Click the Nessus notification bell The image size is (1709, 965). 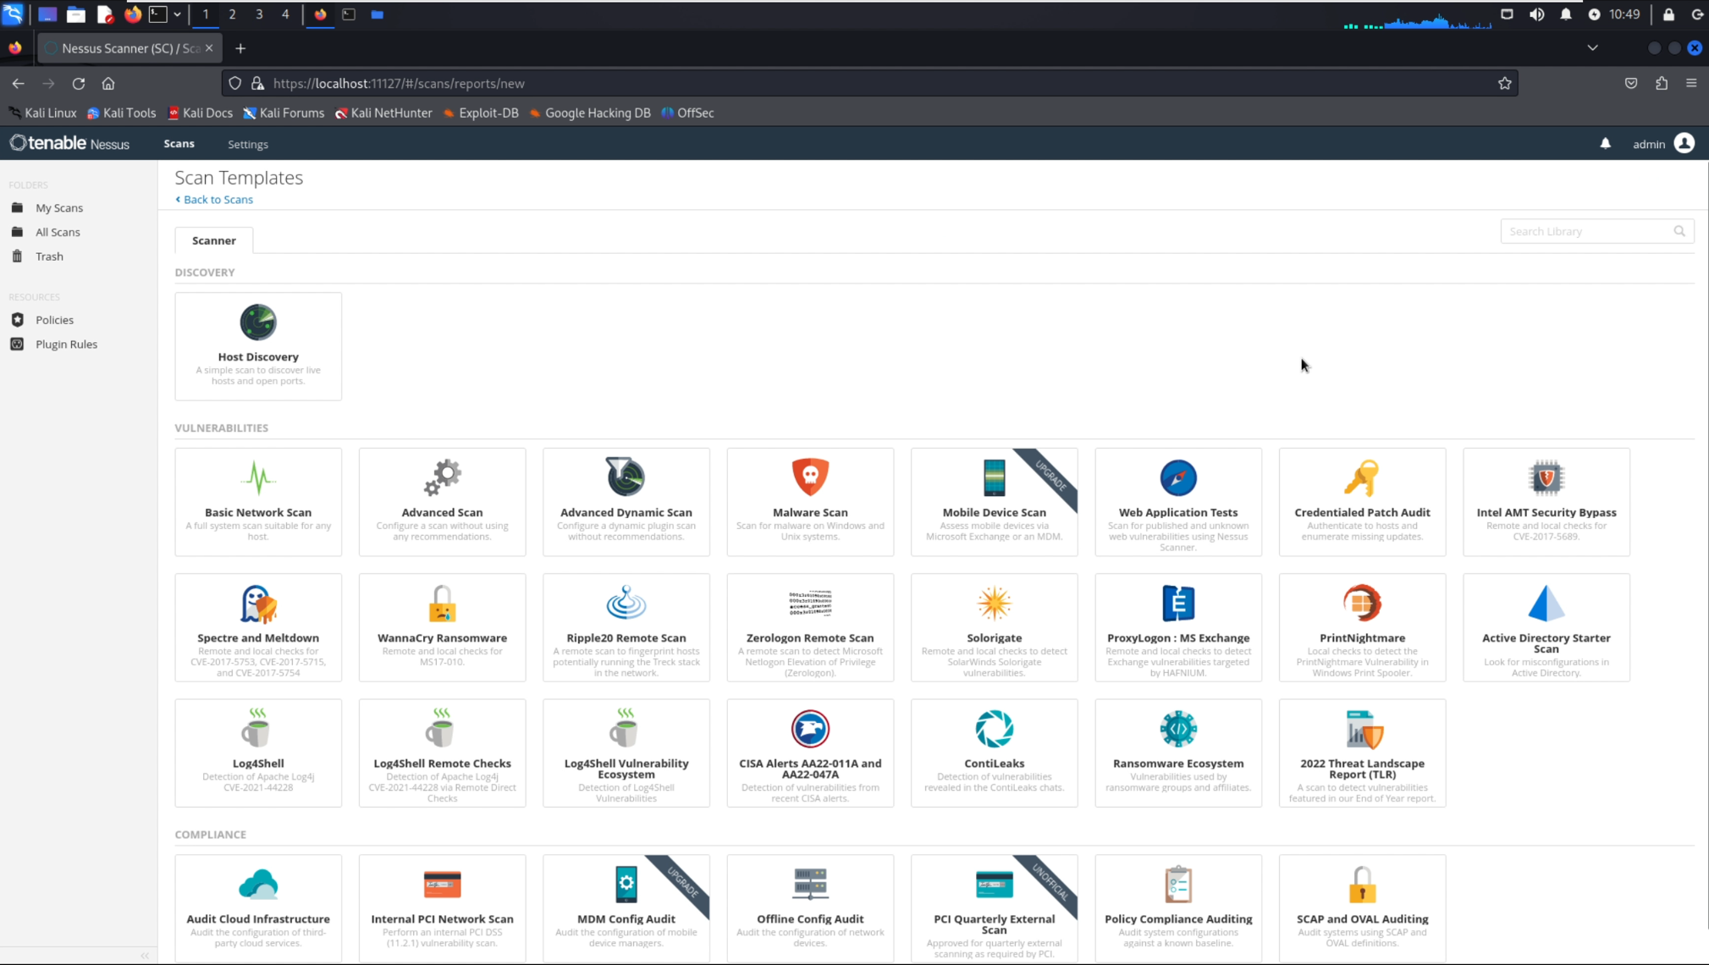pos(1605,144)
